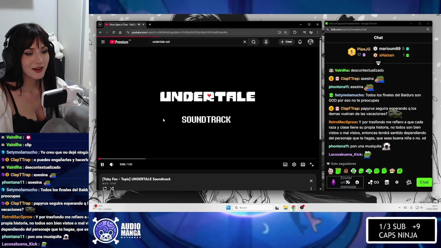Open Kick chat settings gear
Image resolution: width=441 pixels, height=248 pixels.
click(397, 182)
